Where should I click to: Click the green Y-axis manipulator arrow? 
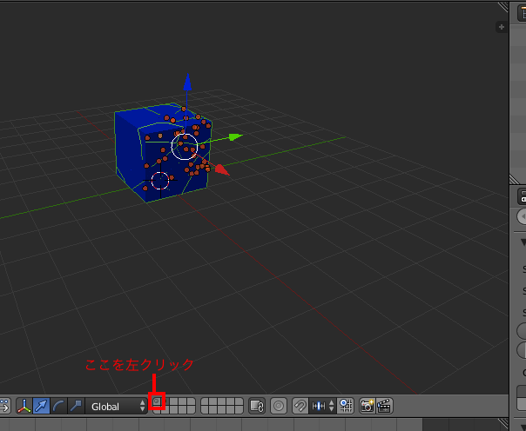tap(236, 137)
